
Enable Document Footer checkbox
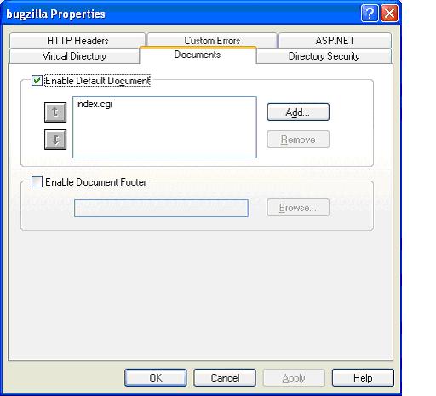37,182
